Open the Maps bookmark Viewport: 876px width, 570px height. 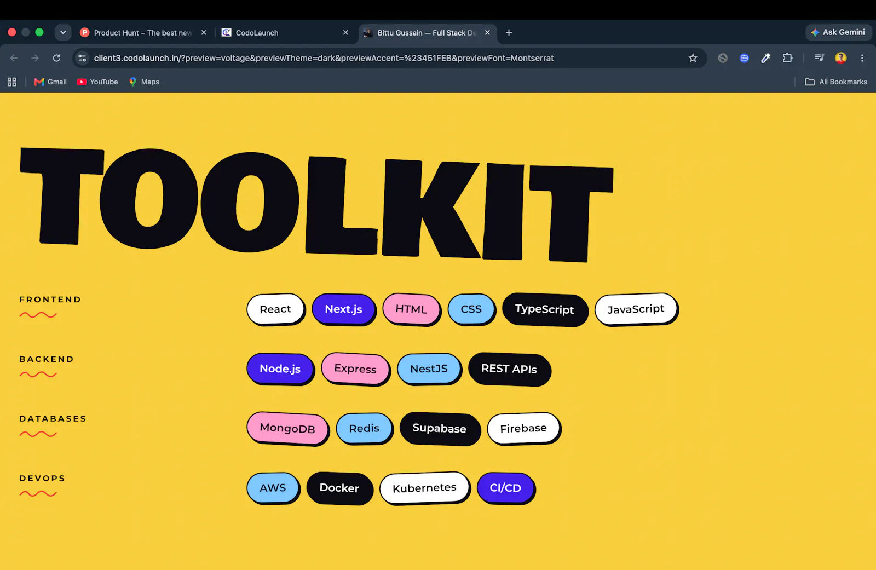pos(144,82)
